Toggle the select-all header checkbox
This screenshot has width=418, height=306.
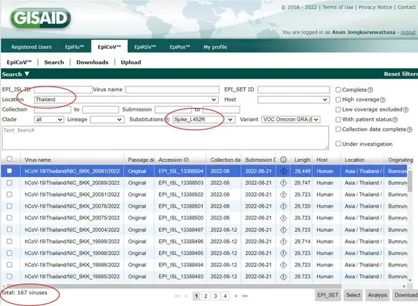click(9, 159)
